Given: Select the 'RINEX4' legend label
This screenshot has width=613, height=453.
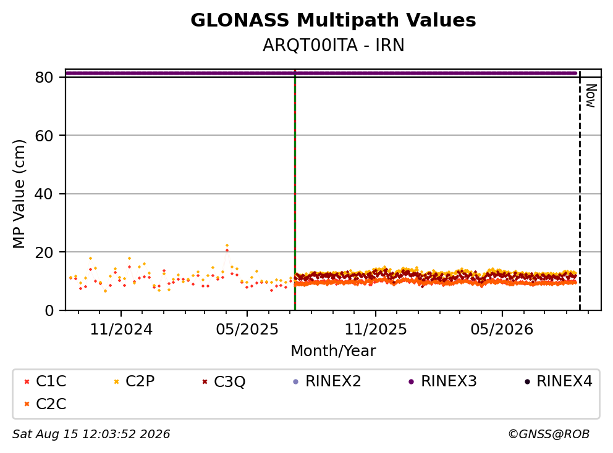Looking at the screenshot, I should (x=565, y=381).
